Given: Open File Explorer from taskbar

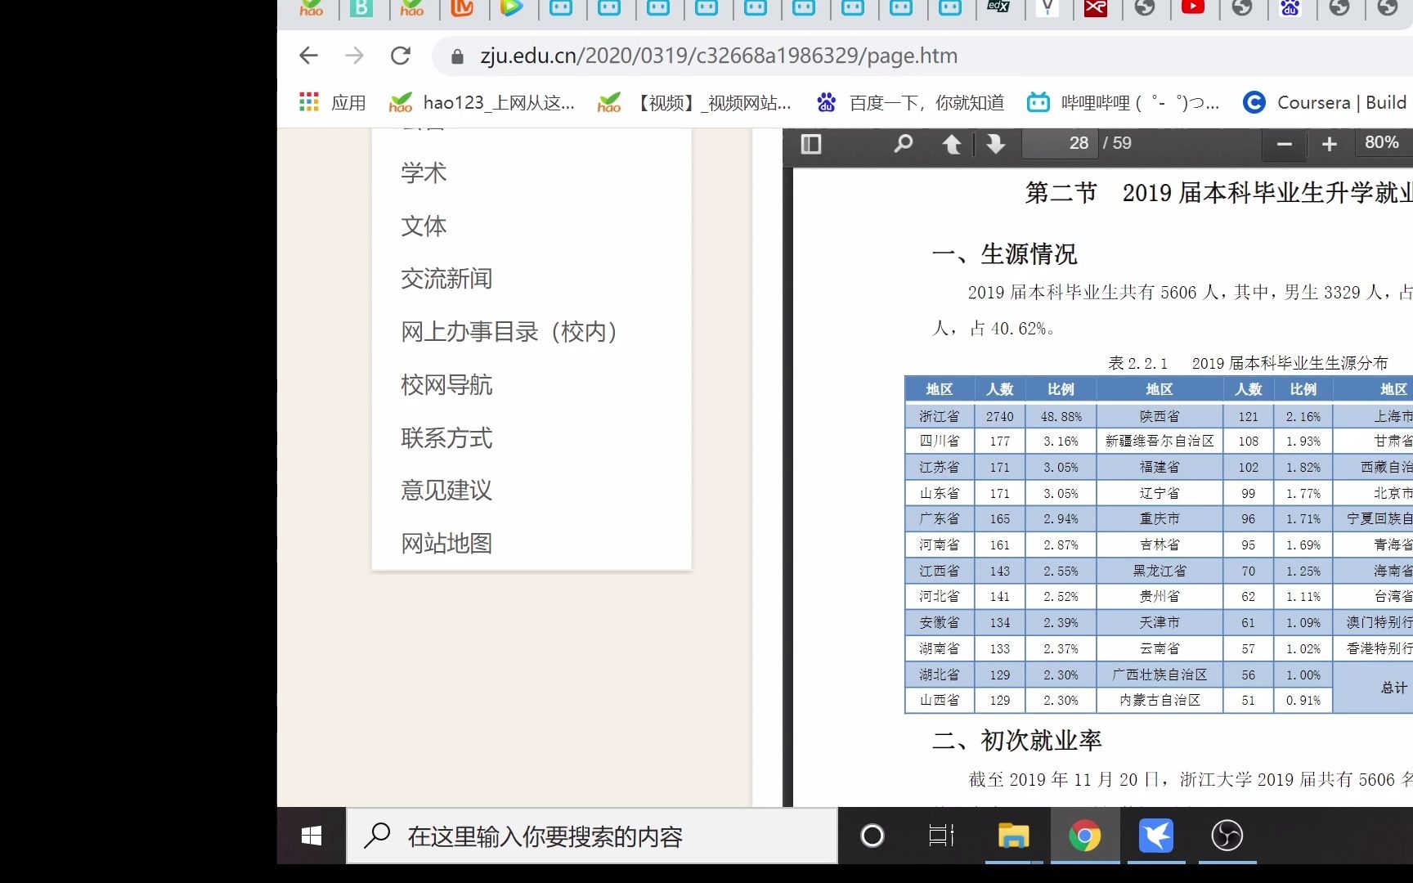Looking at the screenshot, I should 1013,836.
